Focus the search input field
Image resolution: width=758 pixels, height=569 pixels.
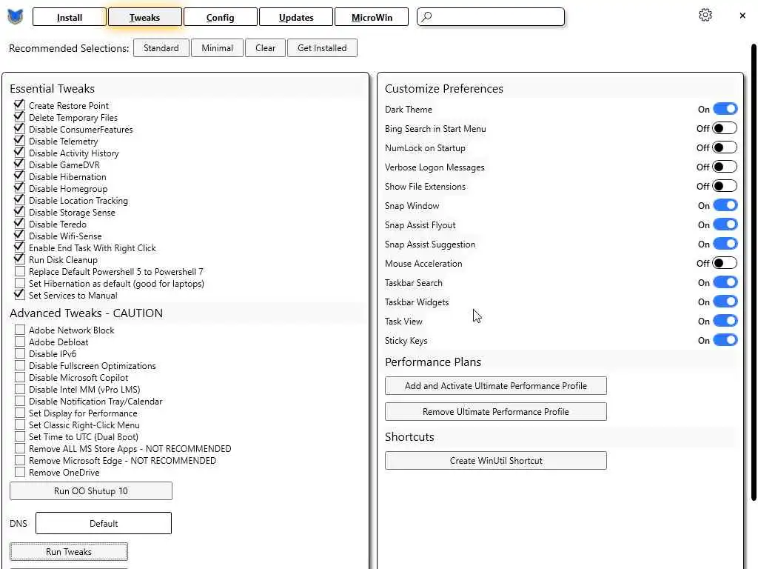click(491, 17)
